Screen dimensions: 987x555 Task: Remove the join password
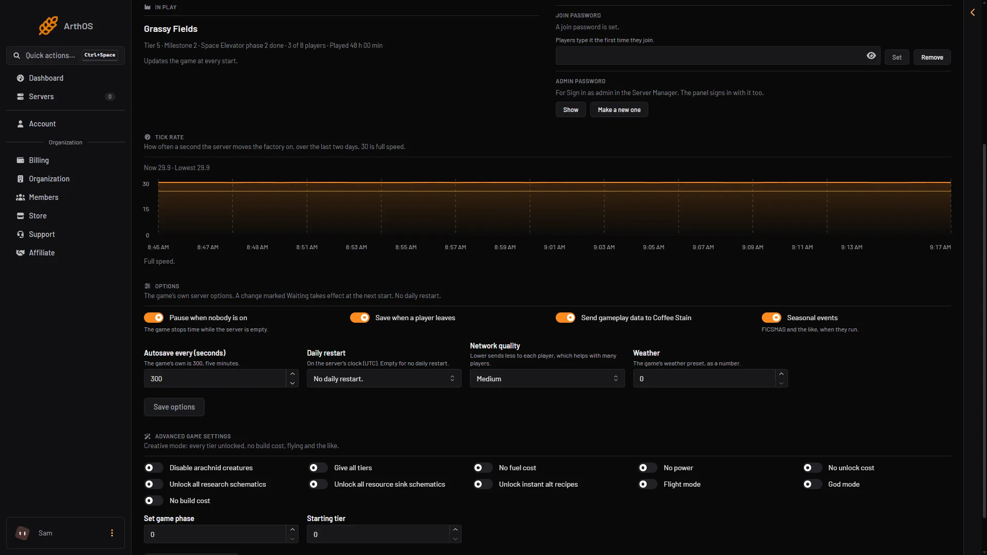[932, 57]
